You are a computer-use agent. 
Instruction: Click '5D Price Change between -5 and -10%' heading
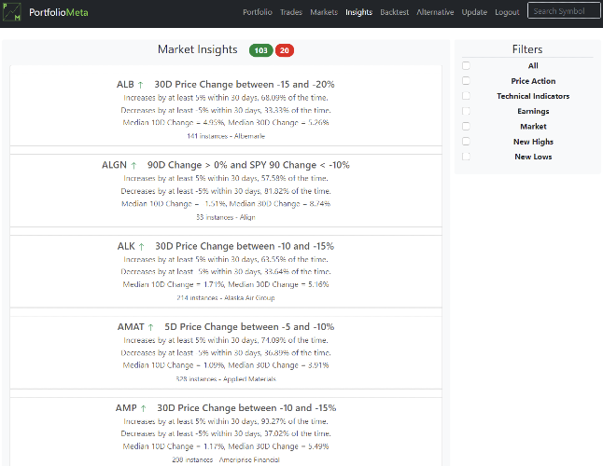tap(249, 326)
